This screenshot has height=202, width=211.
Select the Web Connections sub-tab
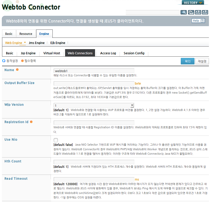[80, 53]
